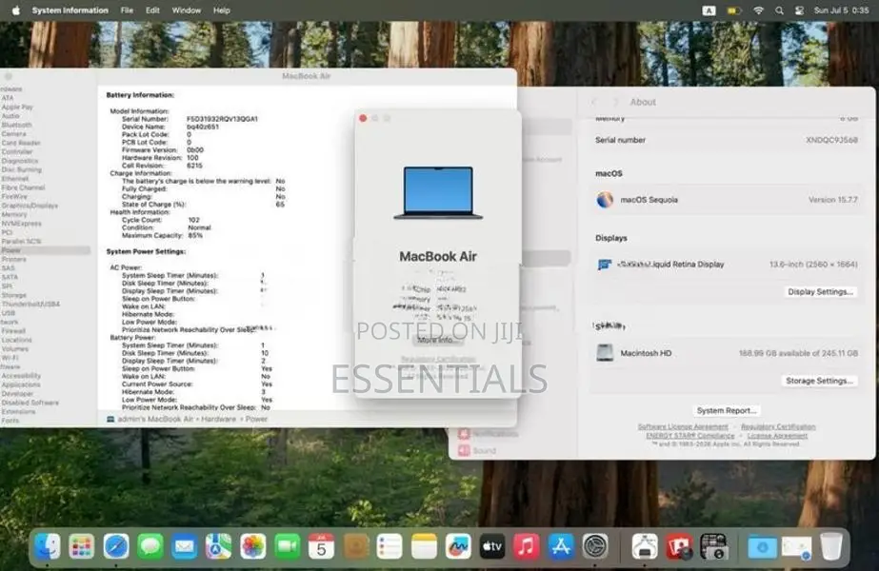Select Printers in System Information sidebar
Image resolution: width=879 pixels, height=571 pixels.
(x=13, y=260)
